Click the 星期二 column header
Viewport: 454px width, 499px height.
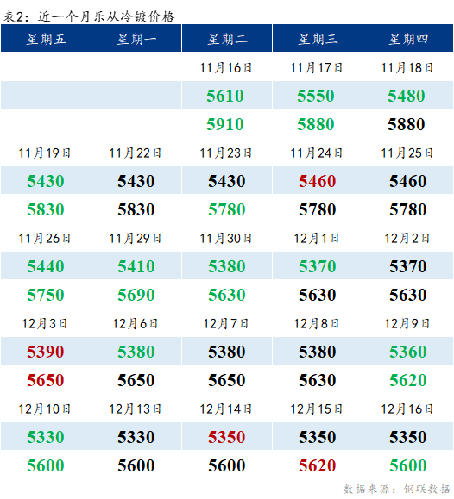pos(227,38)
